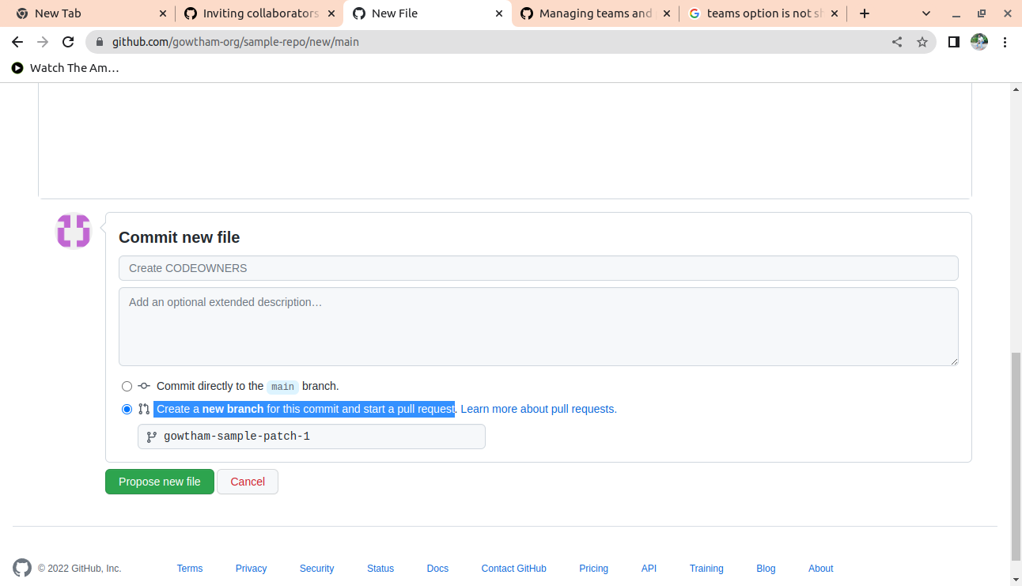Reload the page with the refresh icon
1022x586 pixels.
[x=68, y=42]
